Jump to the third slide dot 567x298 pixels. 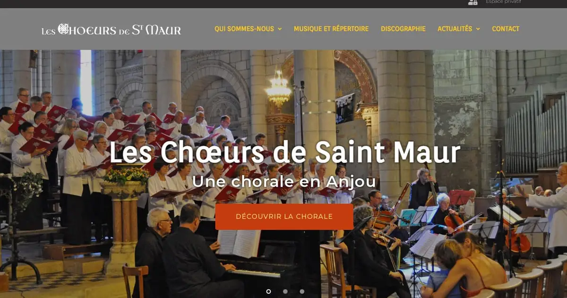(x=302, y=291)
